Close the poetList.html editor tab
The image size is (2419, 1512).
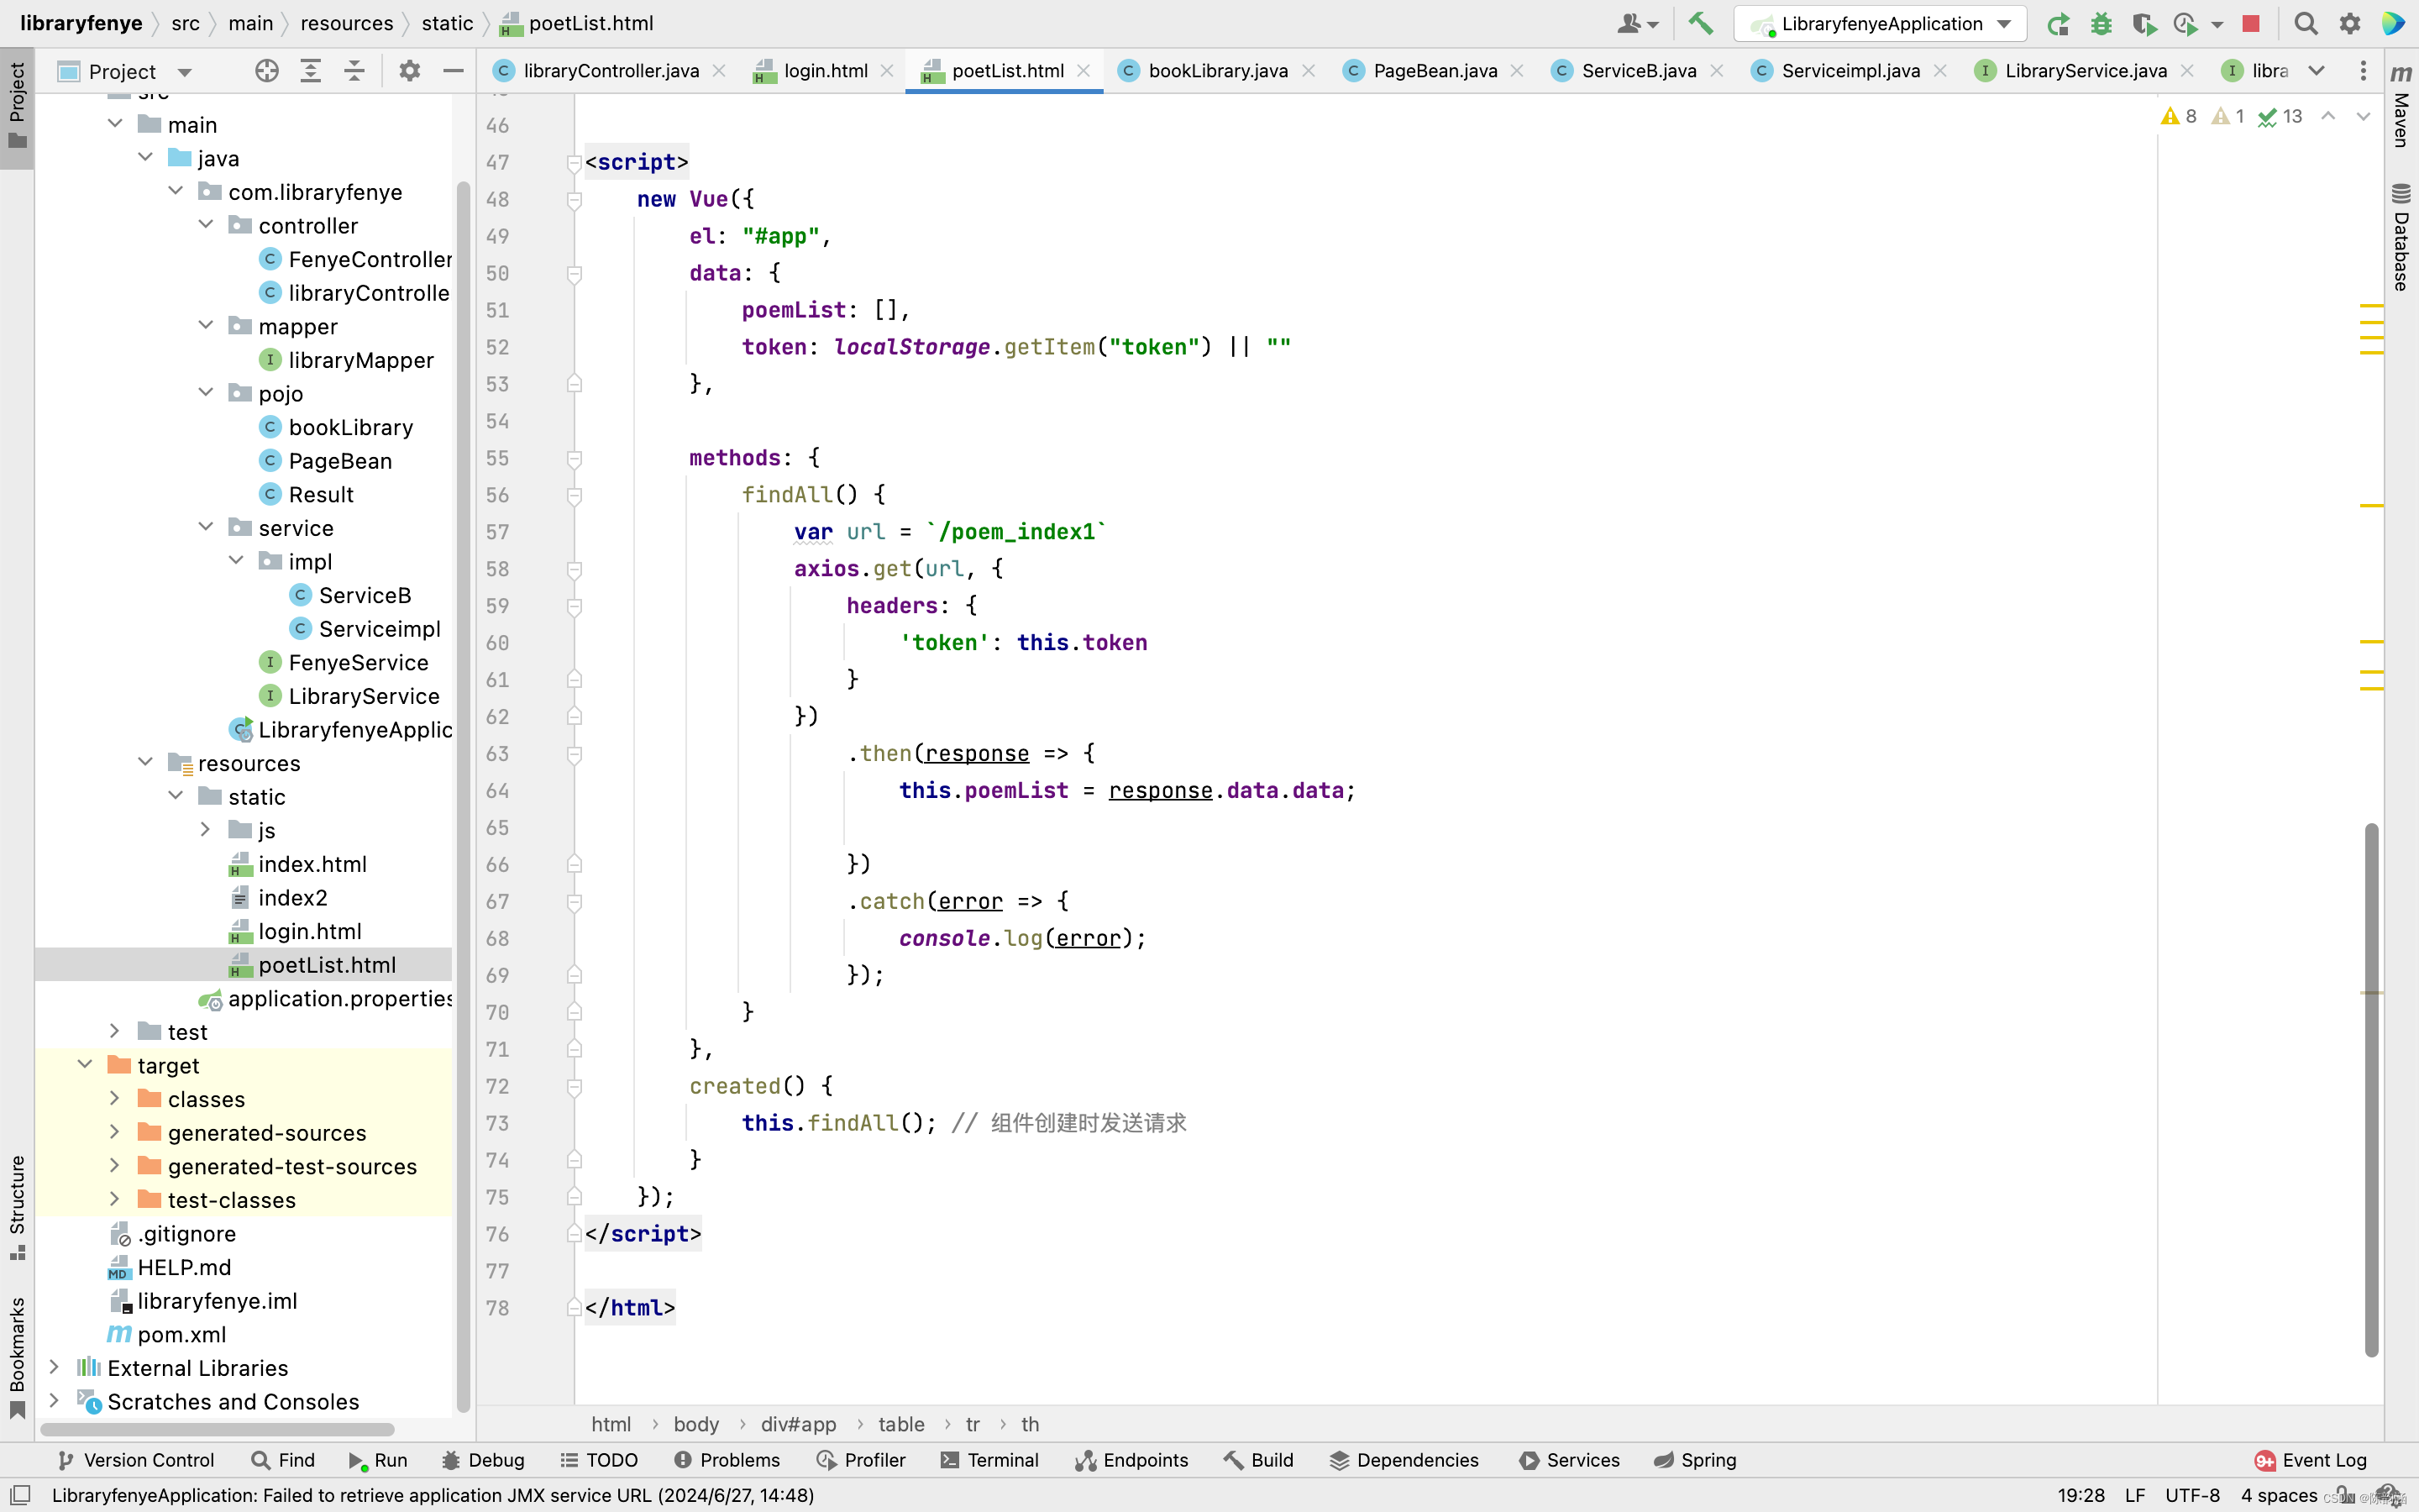[x=1084, y=71]
